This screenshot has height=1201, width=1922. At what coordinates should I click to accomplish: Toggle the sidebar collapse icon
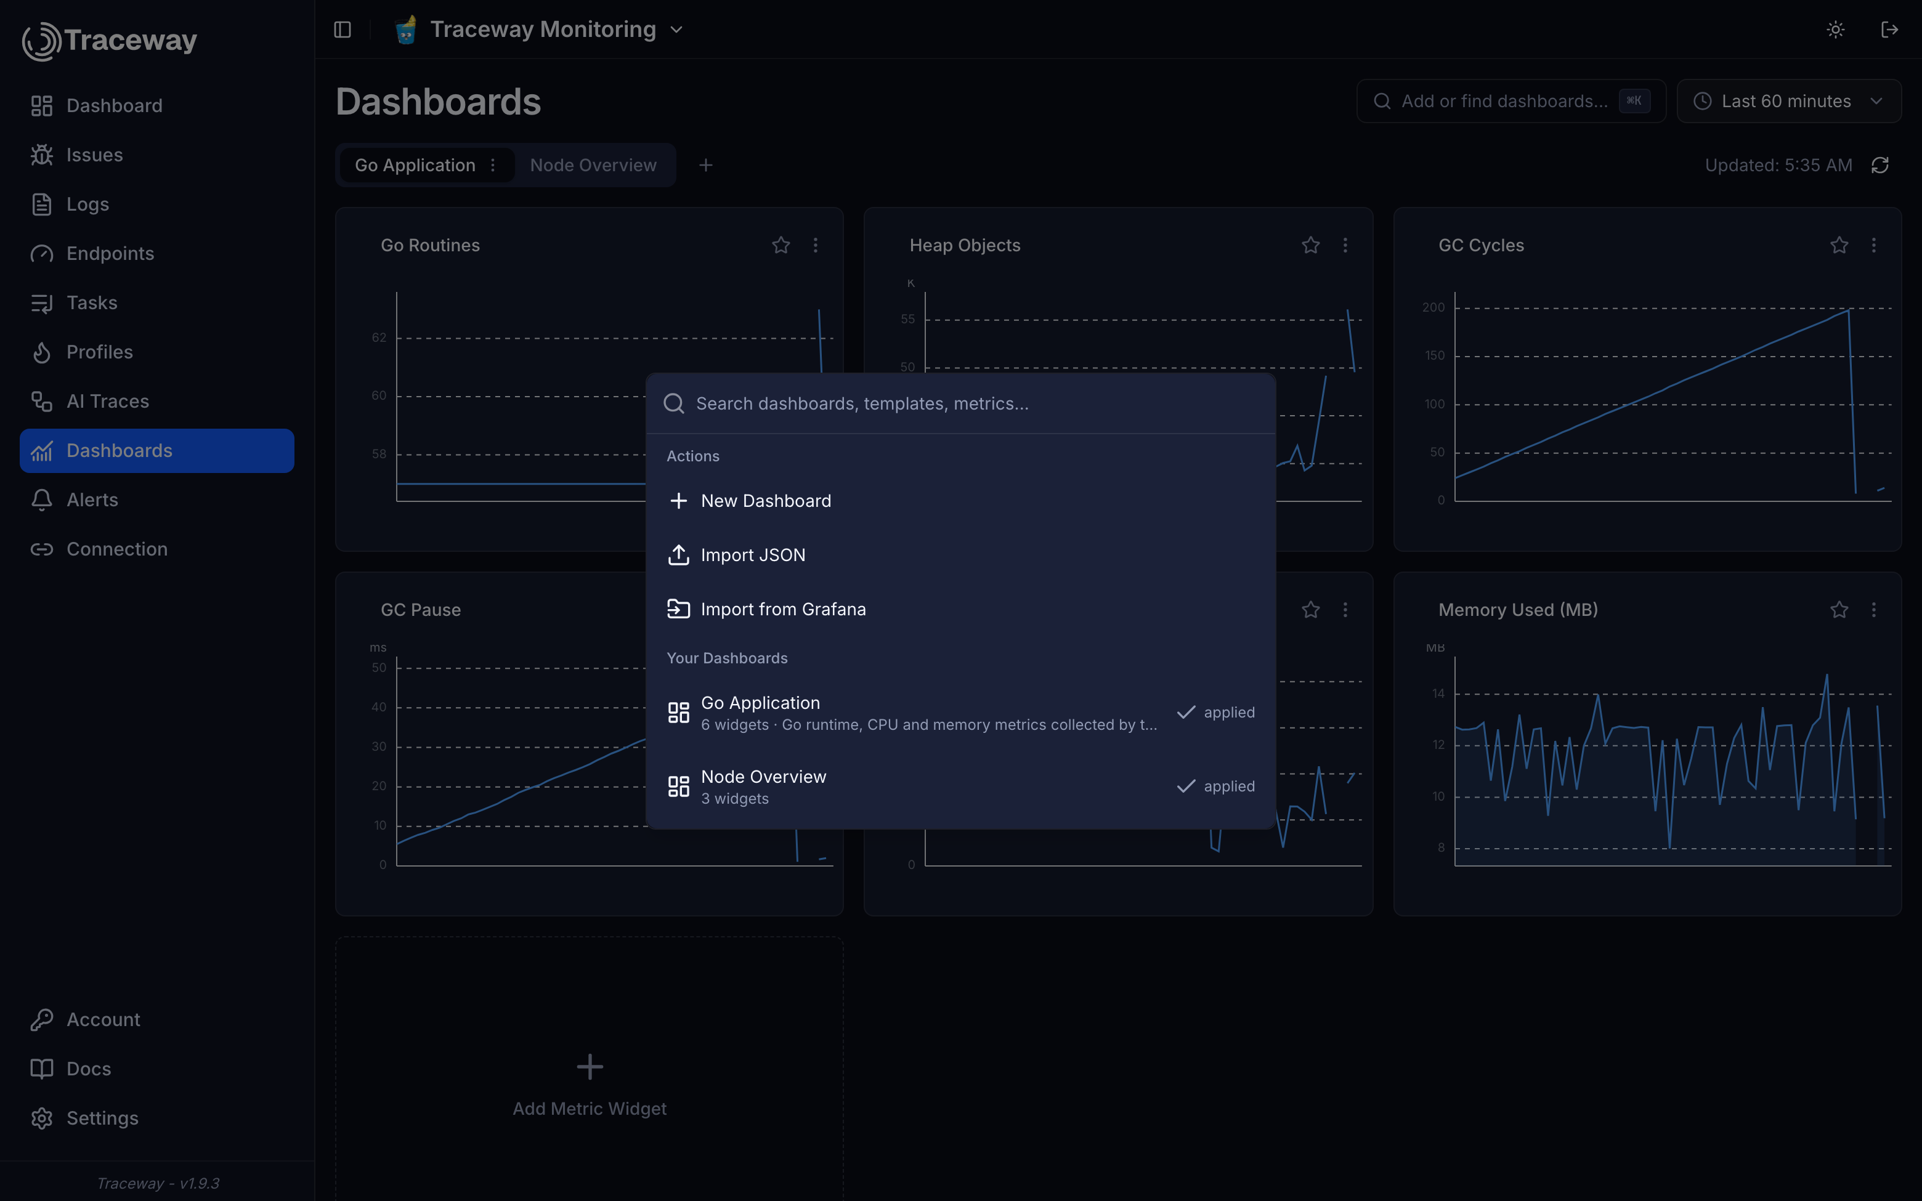pyautogui.click(x=343, y=30)
